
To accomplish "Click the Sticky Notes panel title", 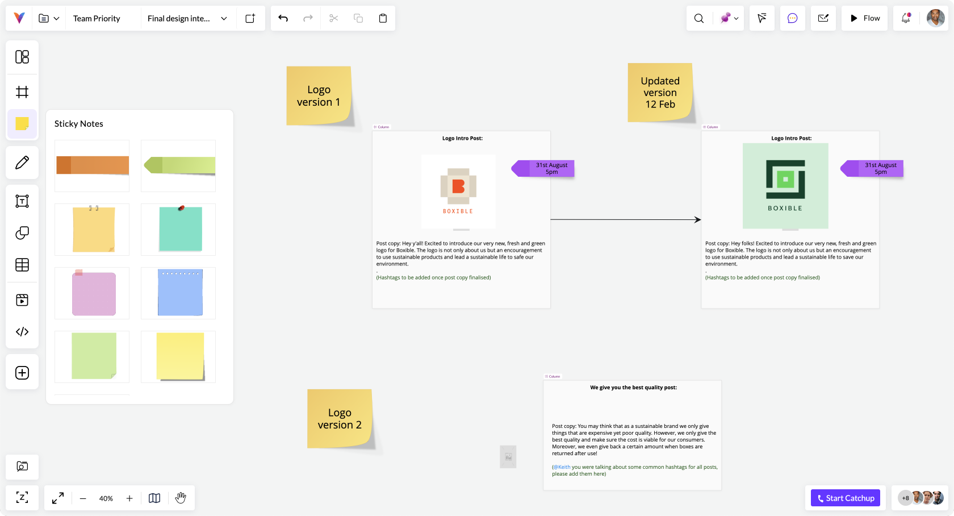I will 79,124.
